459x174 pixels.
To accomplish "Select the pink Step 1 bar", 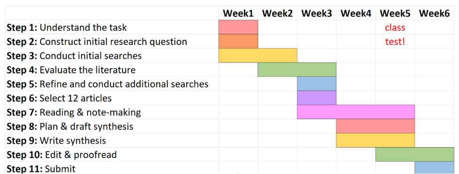I will coord(238,27).
